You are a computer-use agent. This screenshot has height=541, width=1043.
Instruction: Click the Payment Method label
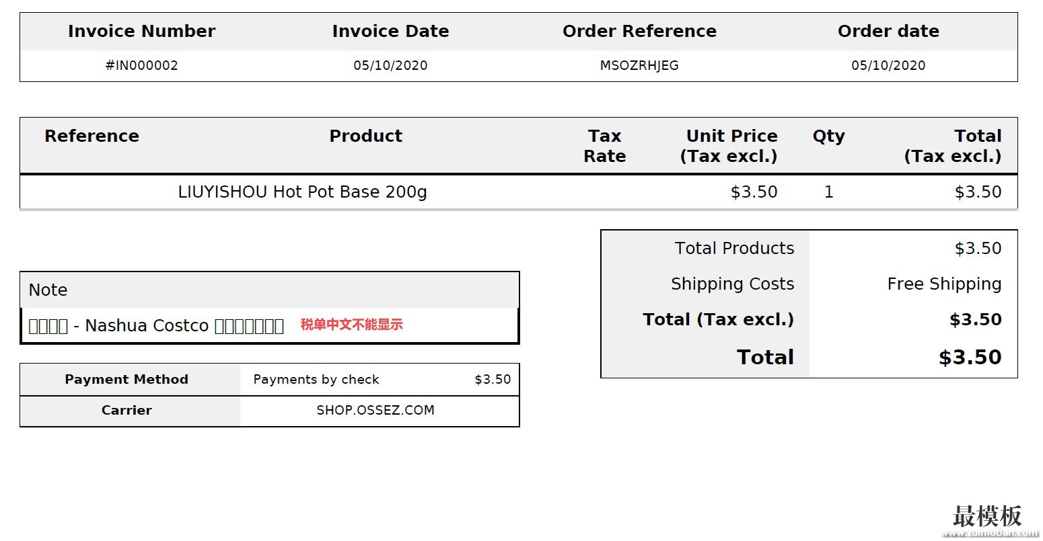tap(127, 379)
